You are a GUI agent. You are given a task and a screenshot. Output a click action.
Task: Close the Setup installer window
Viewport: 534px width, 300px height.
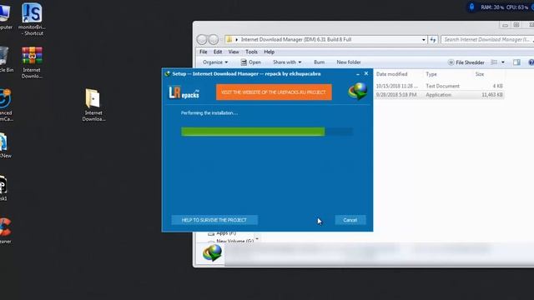pos(366,73)
